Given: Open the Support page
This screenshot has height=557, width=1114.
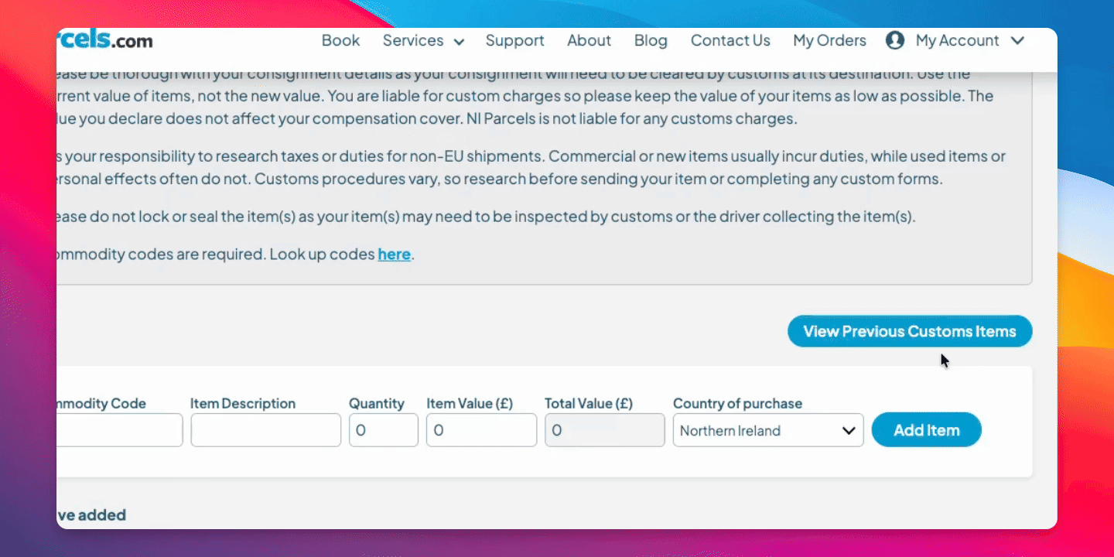Looking at the screenshot, I should point(514,40).
